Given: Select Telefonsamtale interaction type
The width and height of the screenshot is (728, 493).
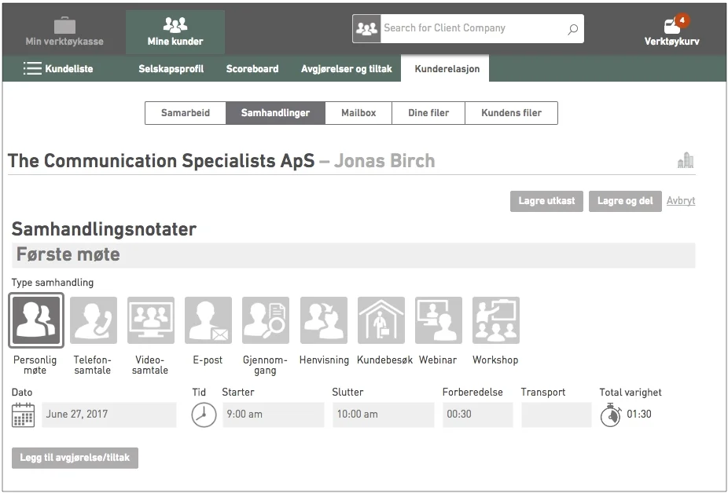Looking at the screenshot, I should coord(94,320).
